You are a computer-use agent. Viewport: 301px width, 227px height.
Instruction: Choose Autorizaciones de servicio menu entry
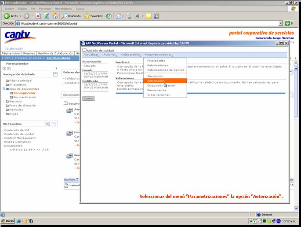[x=165, y=70]
